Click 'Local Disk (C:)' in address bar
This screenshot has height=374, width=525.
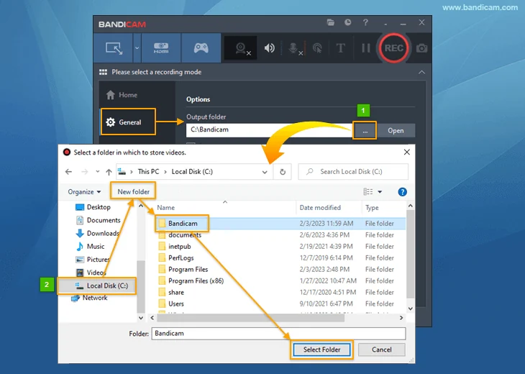[192, 171]
